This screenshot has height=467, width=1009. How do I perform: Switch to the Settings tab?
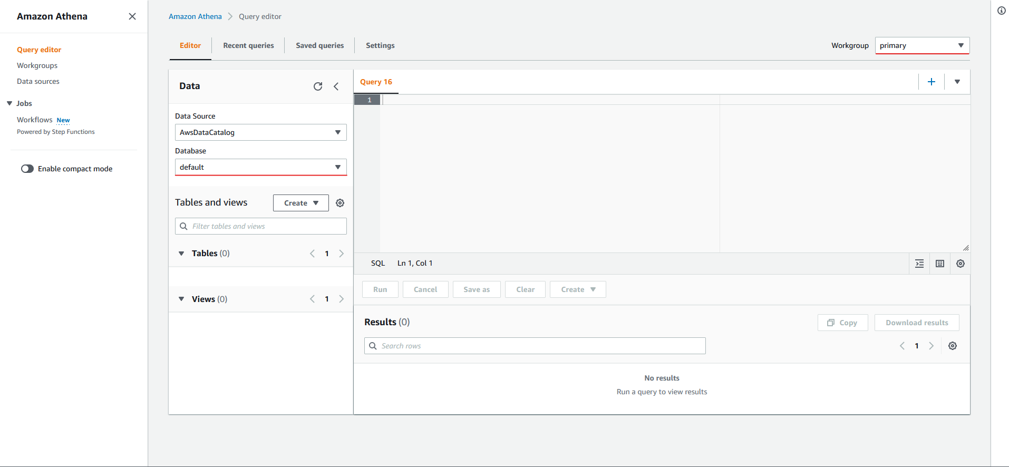click(380, 45)
